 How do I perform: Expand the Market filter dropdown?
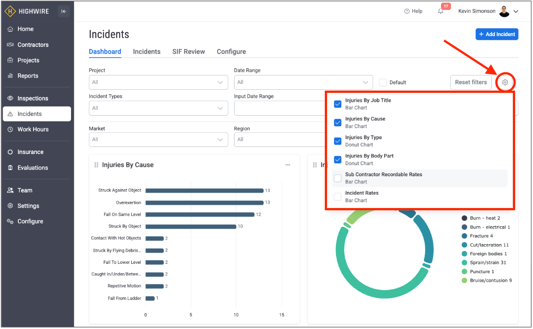click(158, 140)
